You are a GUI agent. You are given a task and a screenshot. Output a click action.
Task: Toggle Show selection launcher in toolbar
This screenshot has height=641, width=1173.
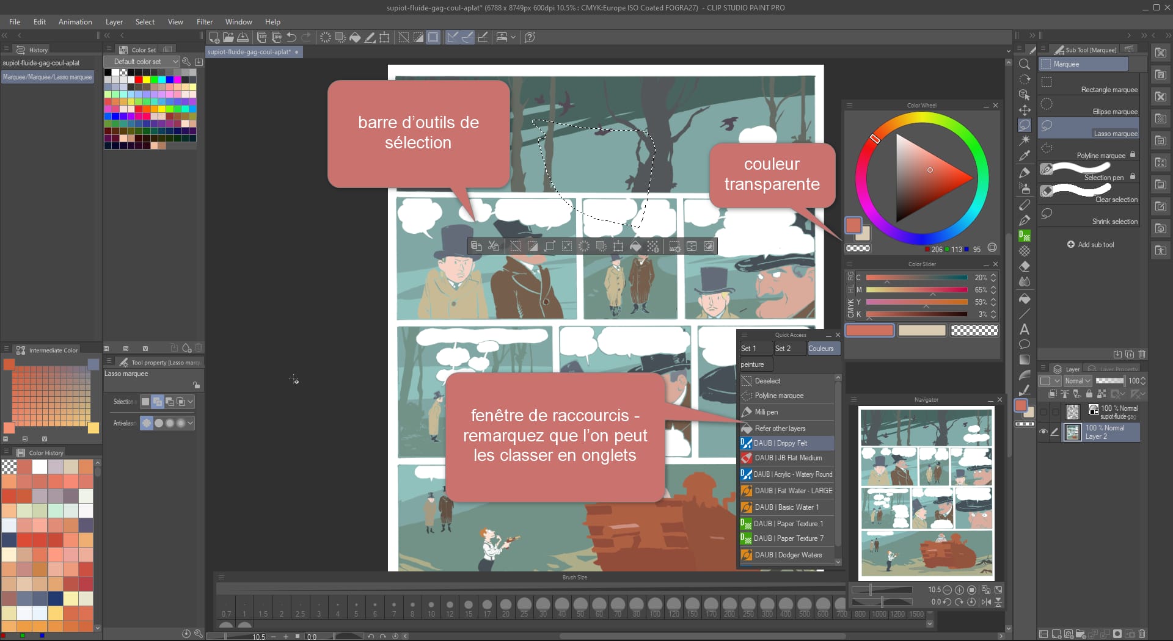(x=433, y=37)
